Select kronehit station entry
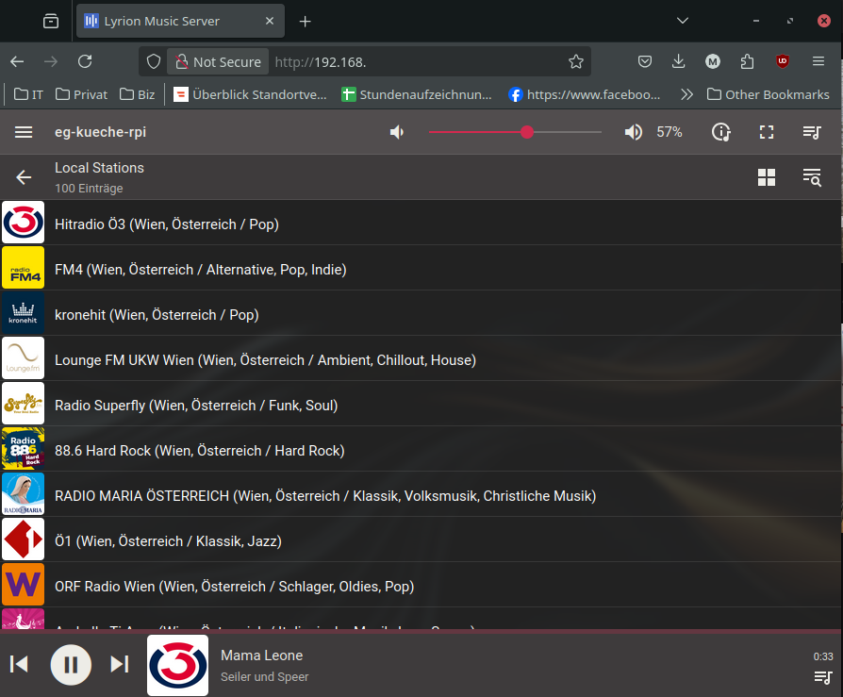 pyautogui.click(x=421, y=313)
